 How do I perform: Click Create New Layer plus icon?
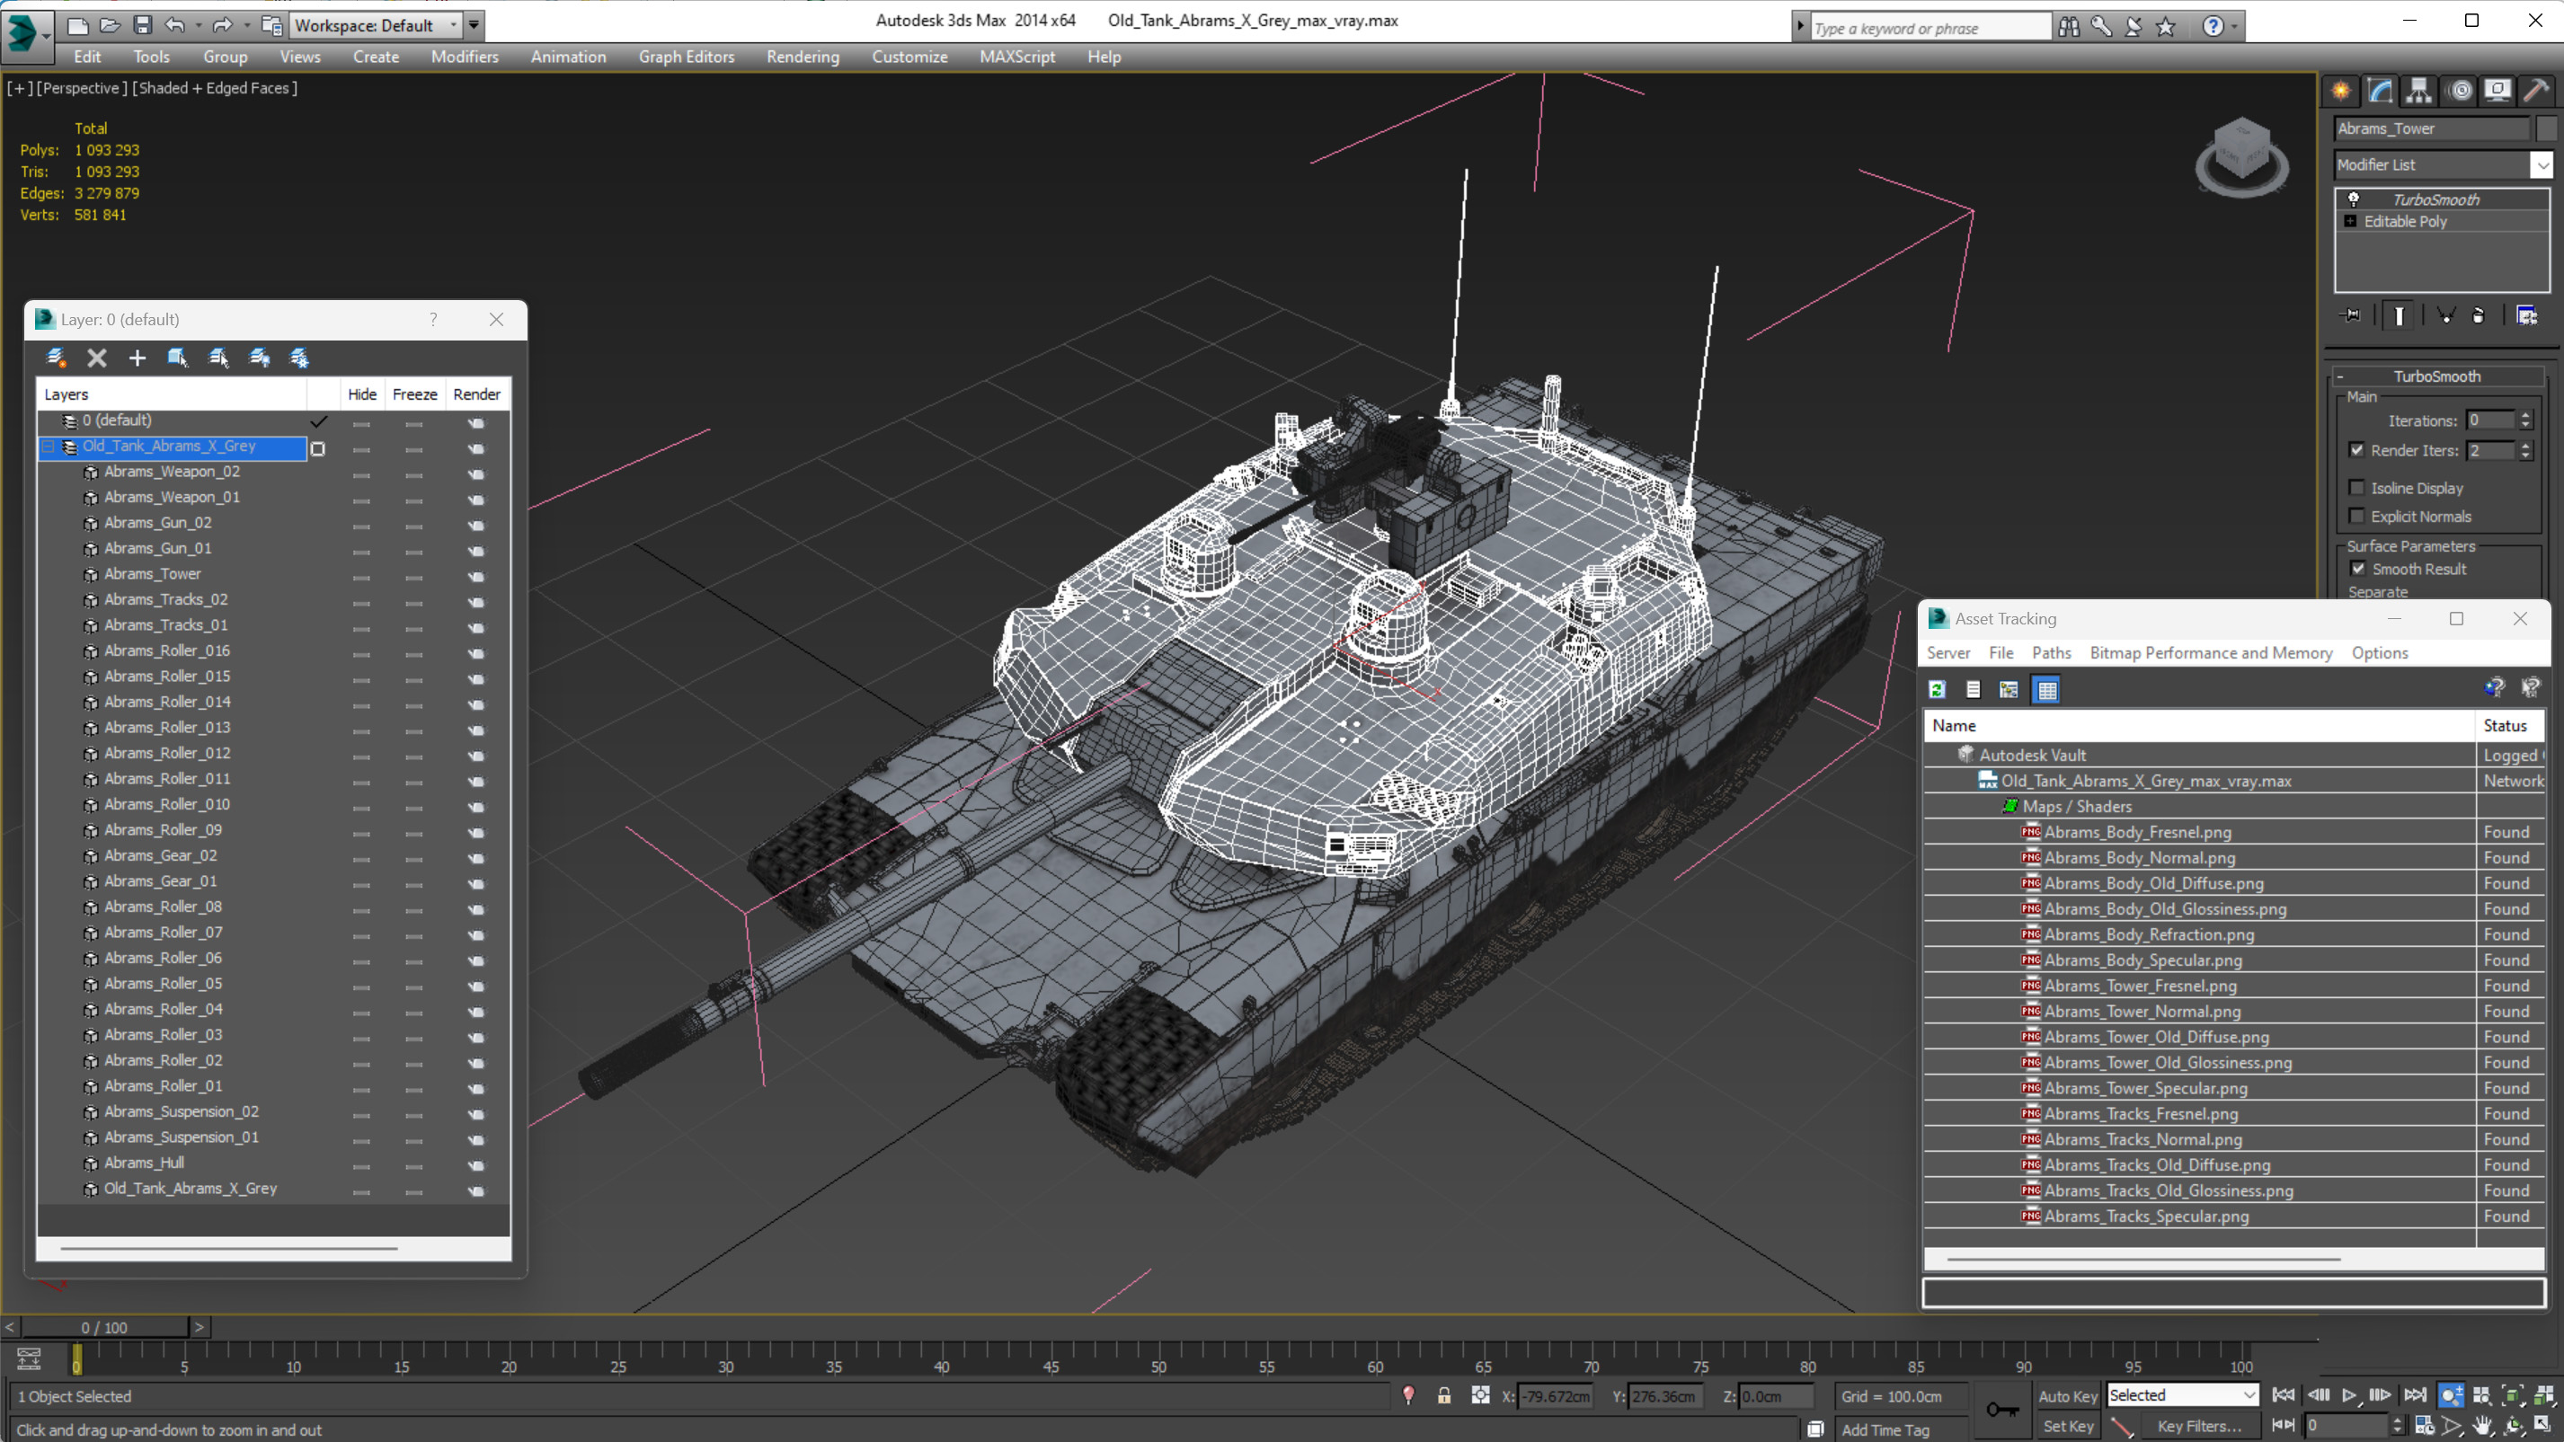(137, 358)
